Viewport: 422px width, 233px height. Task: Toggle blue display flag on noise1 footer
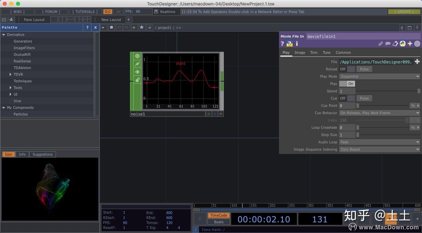click(x=215, y=114)
